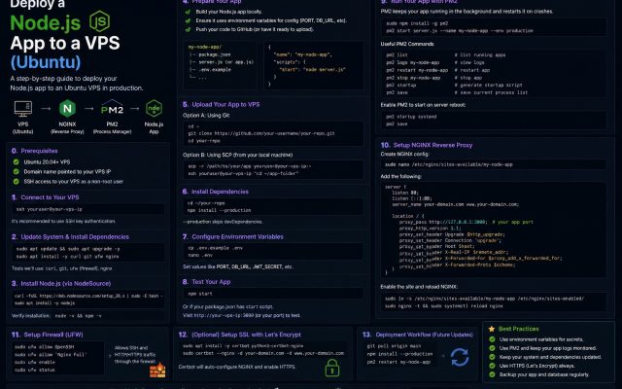622x389 pixels.
Task: Click the 'pm2 list' command line
Action: pos(397,54)
